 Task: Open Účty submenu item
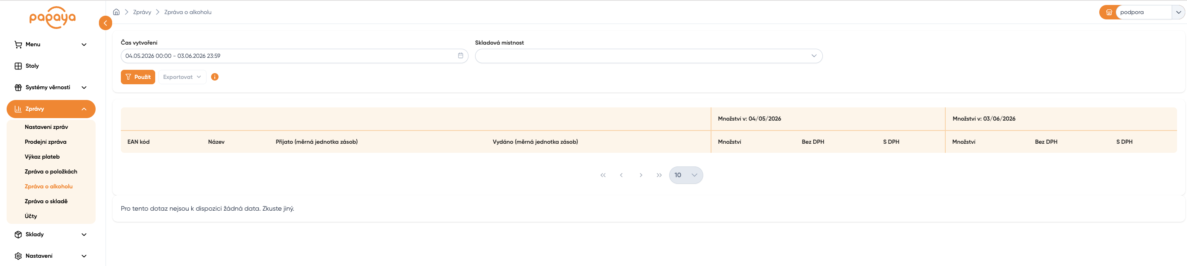point(31,216)
